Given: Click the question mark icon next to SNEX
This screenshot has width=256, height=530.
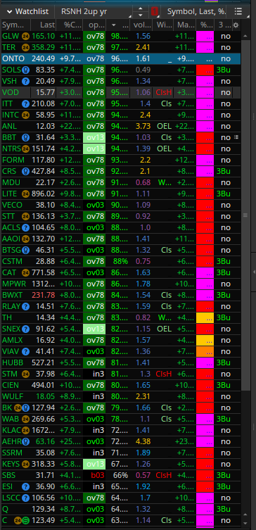Looking at the screenshot, I should [25, 329].
